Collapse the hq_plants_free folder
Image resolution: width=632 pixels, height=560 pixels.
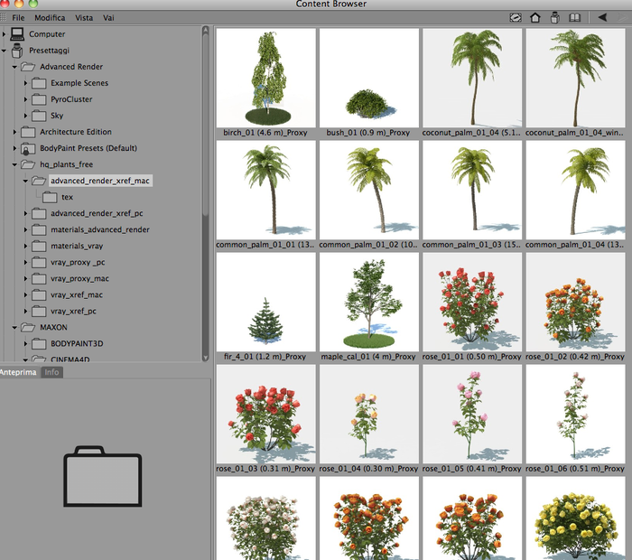pyautogui.click(x=14, y=164)
